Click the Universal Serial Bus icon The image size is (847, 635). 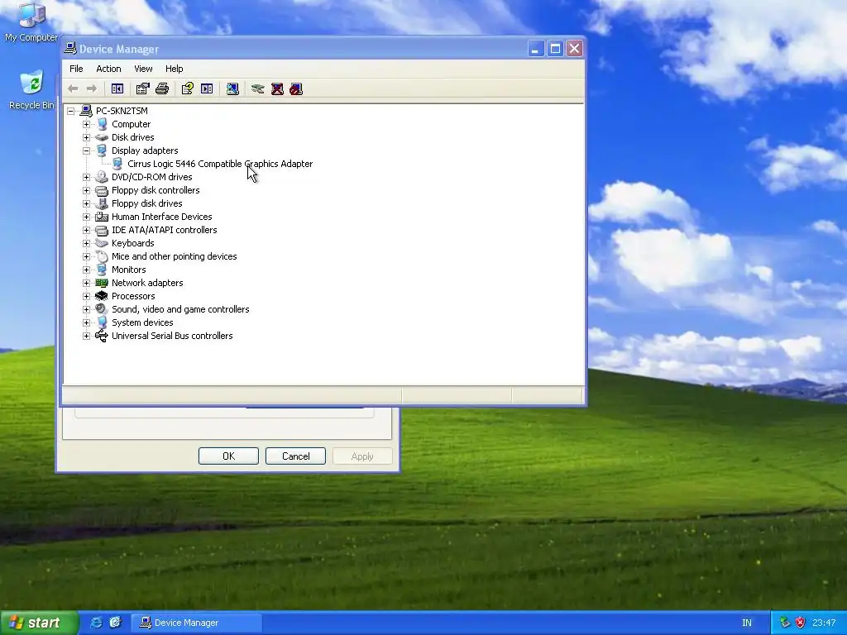coord(102,336)
